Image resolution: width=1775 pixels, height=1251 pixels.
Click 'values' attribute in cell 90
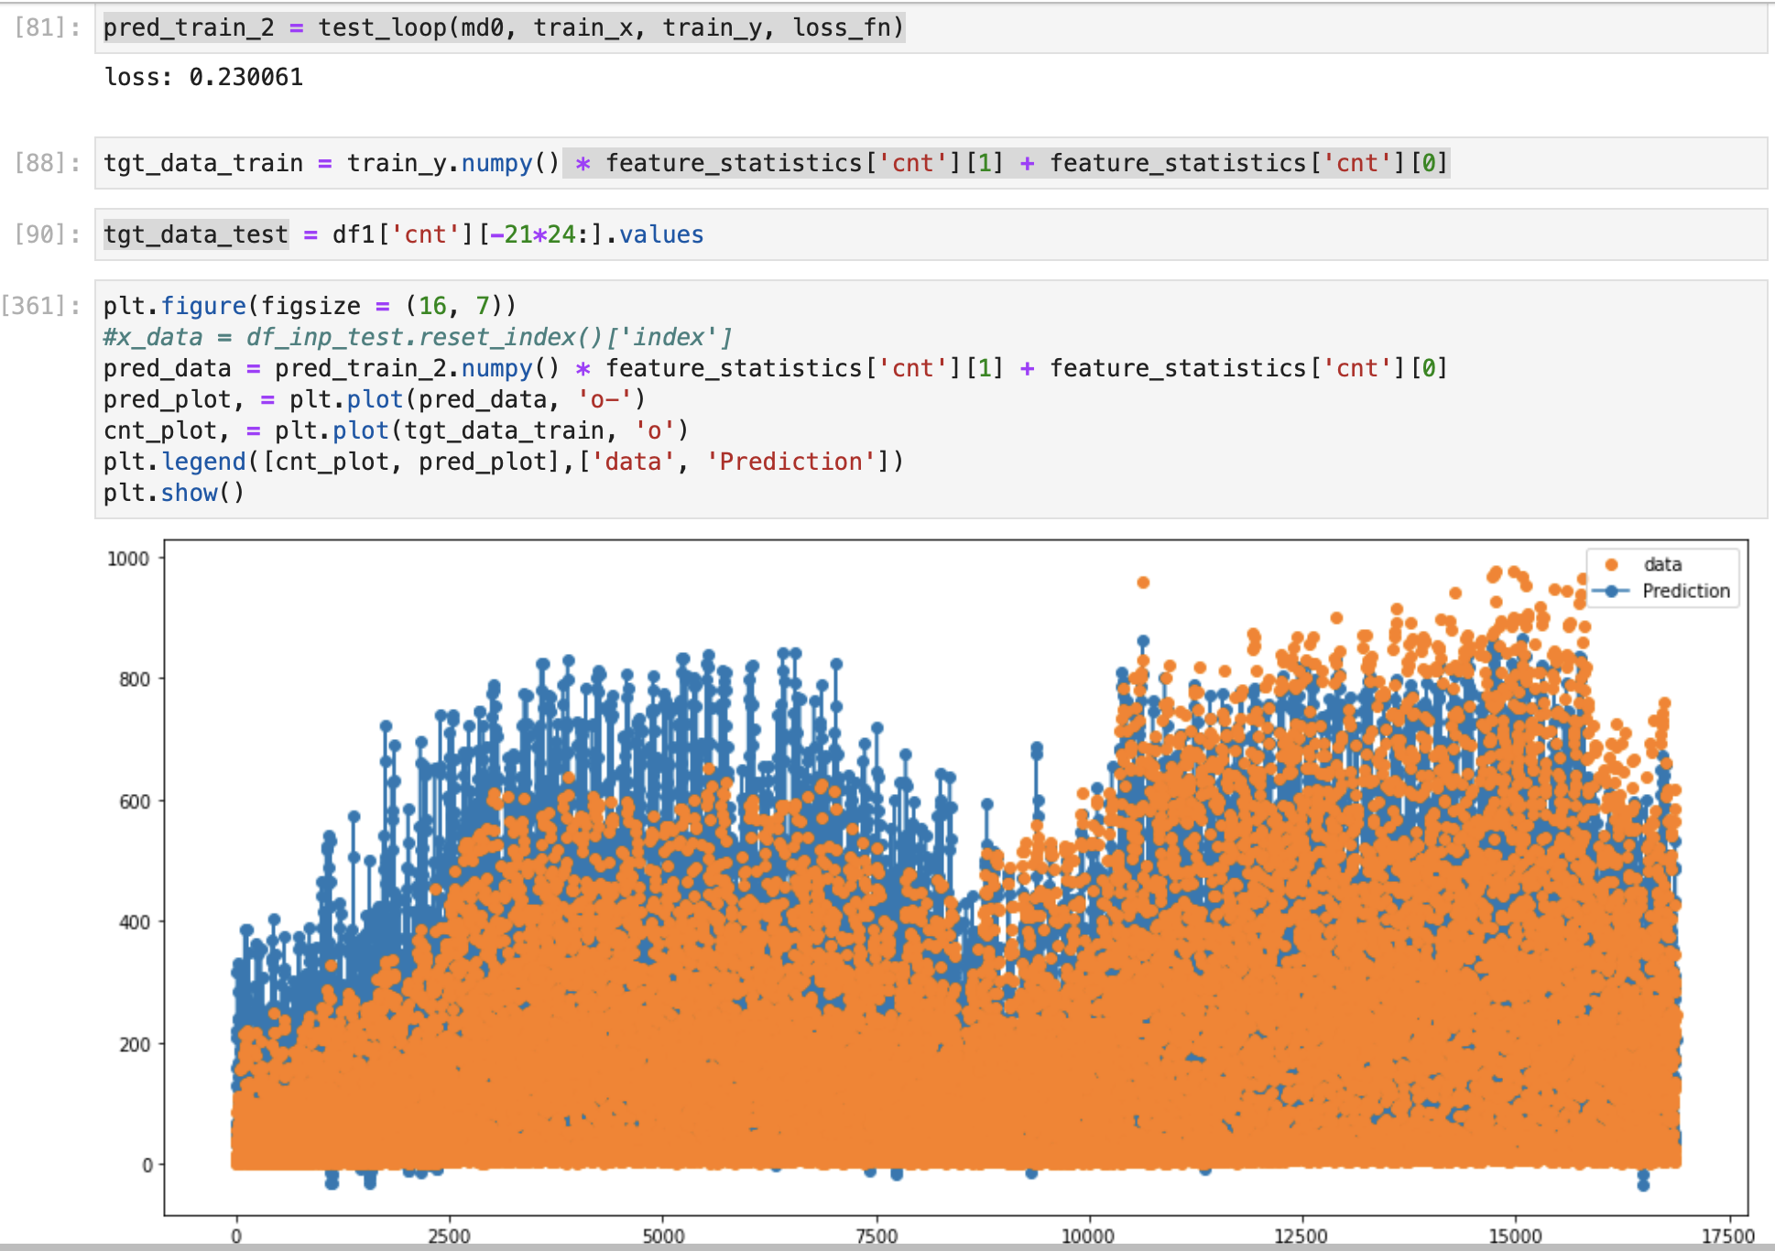661,234
